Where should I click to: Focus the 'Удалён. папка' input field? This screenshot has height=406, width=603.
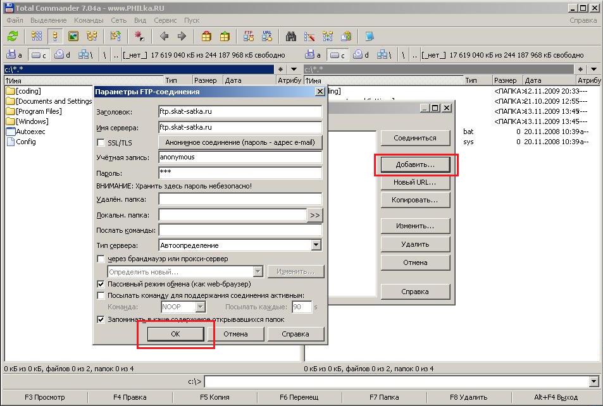click(x=240, y=199)
